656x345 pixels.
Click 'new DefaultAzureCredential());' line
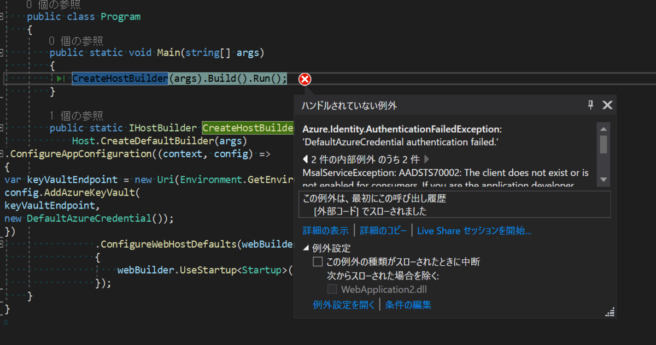[89, 218]
